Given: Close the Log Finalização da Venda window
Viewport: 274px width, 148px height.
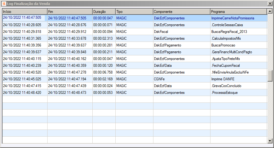Looking at the screenshot, I should point(270,3).
